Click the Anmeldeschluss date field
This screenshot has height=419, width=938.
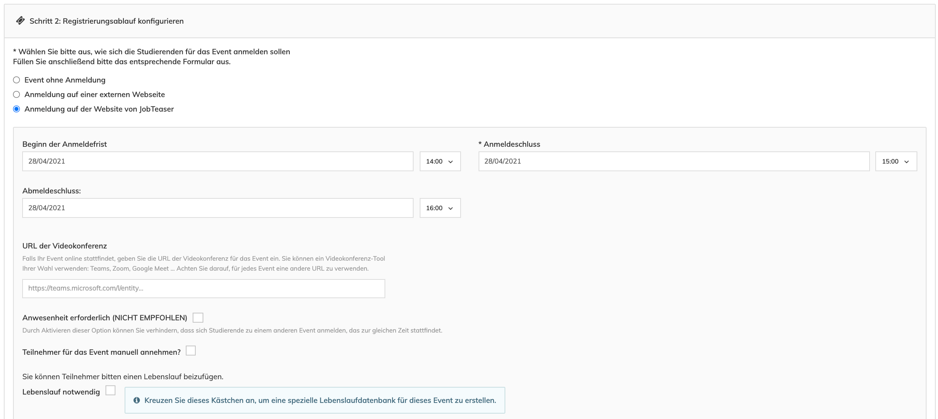[x=673, y=161]
